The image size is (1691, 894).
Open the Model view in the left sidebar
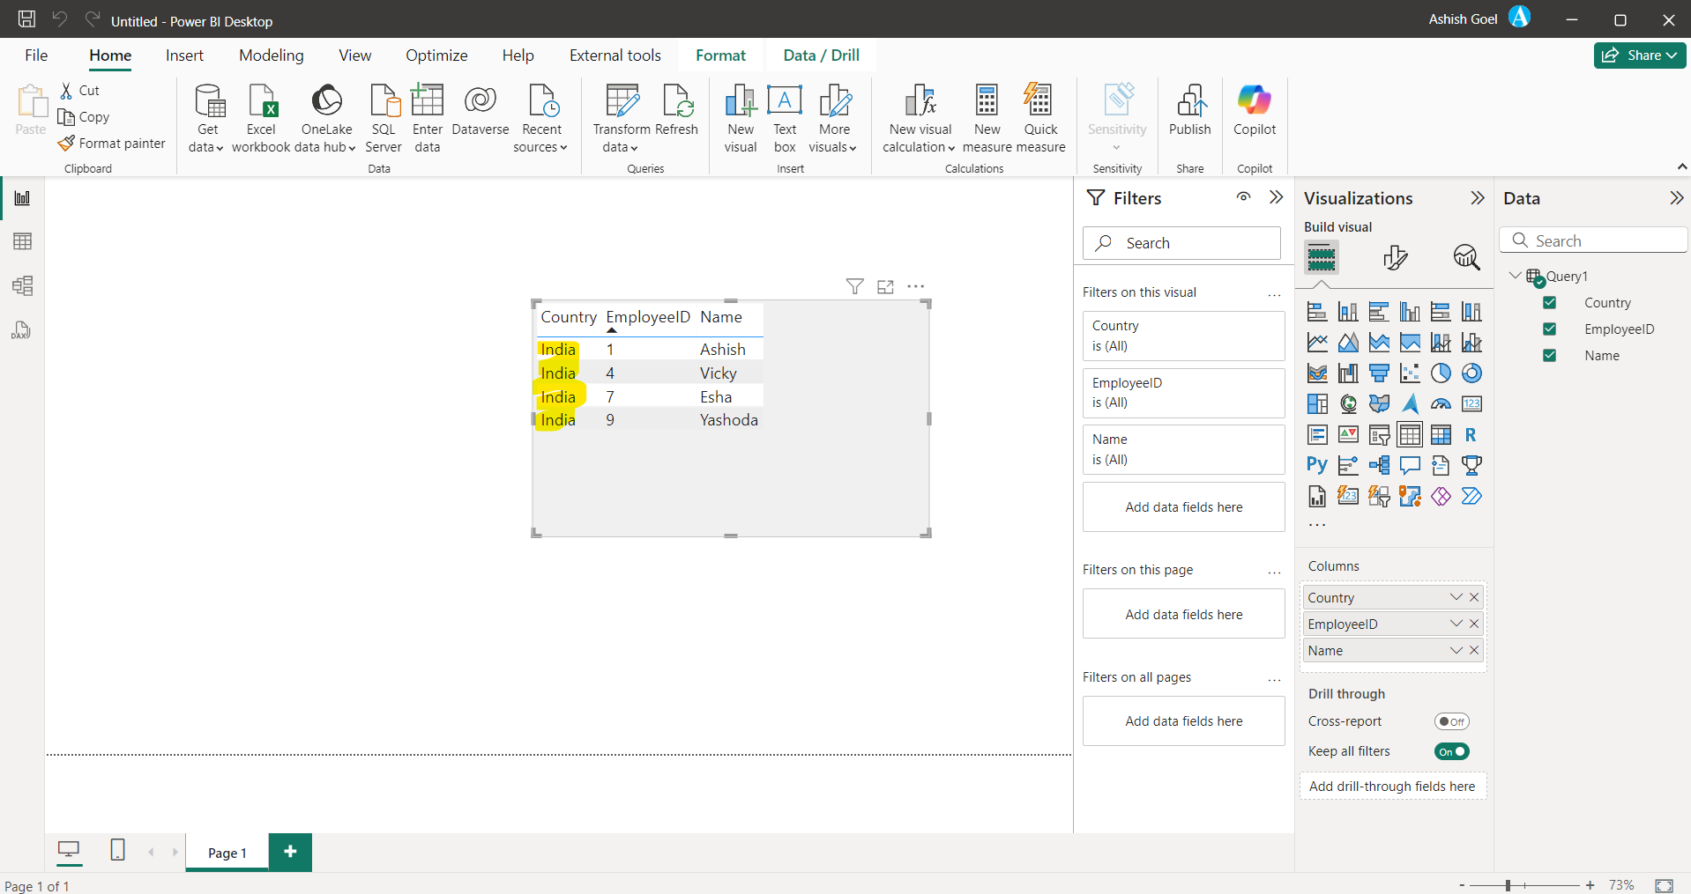point(22,285)
